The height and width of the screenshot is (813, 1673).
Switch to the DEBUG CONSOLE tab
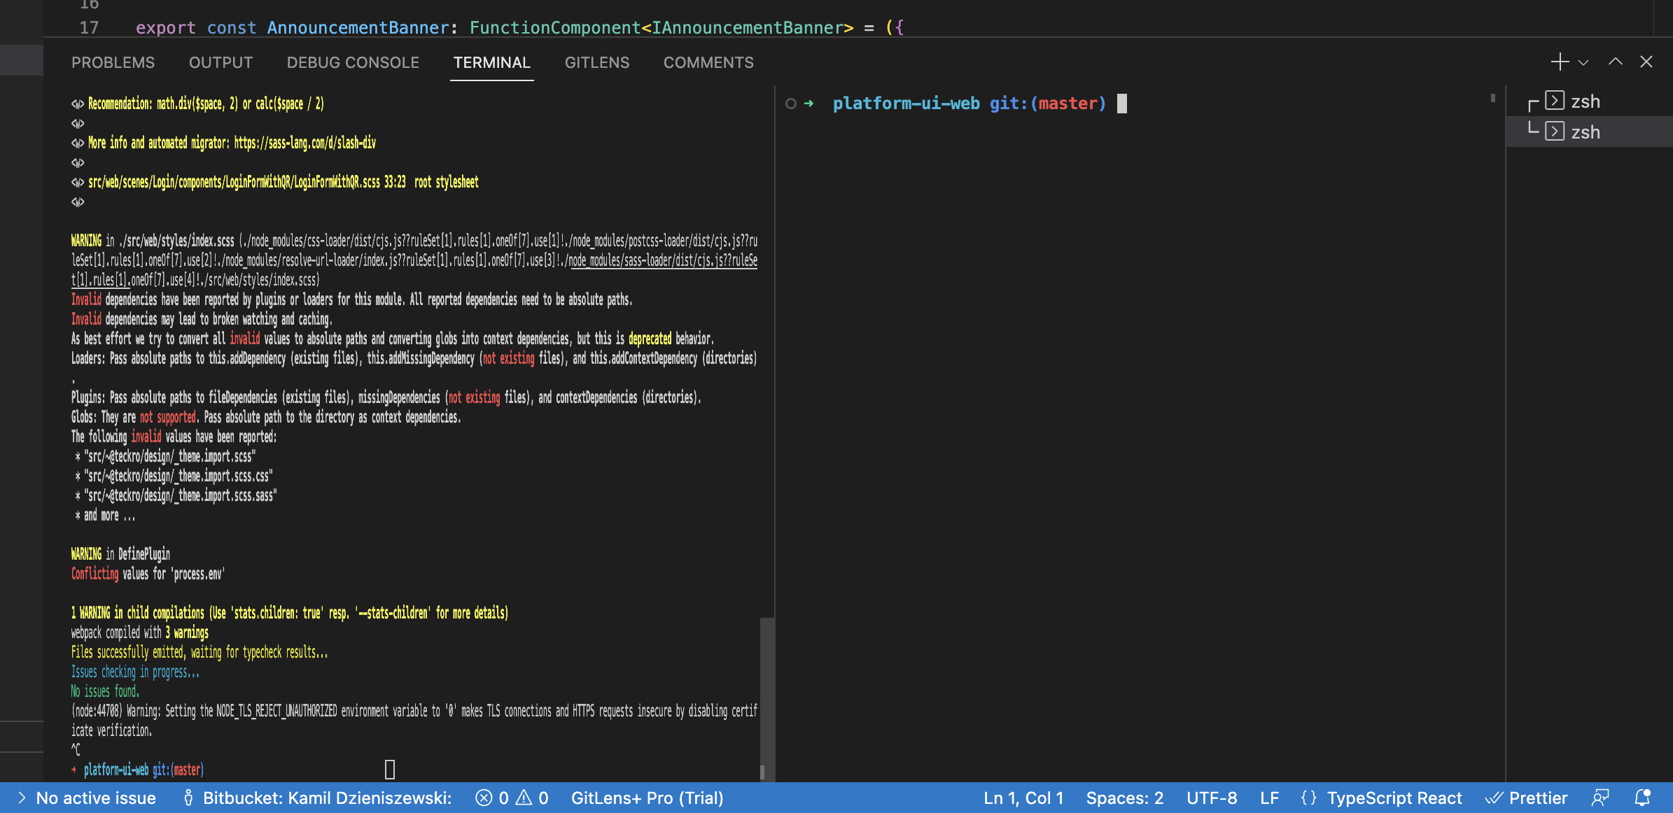tap(353, 62)
